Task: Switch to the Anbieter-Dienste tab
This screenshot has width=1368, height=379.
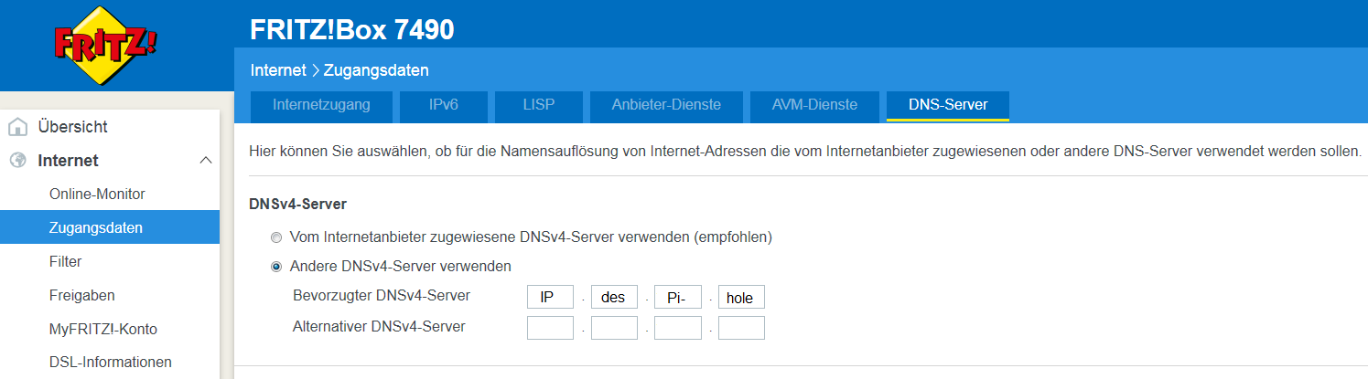Action: click(x=666, y=105)
